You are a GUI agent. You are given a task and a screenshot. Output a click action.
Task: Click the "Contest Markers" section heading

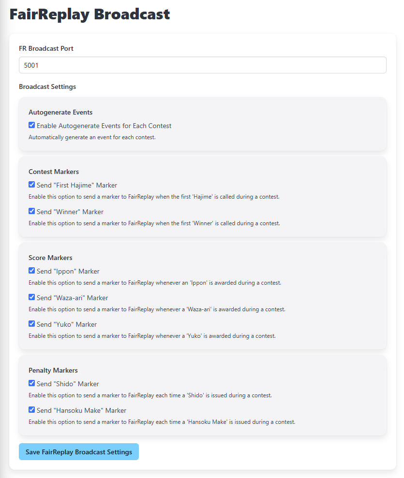click(53, 171)
